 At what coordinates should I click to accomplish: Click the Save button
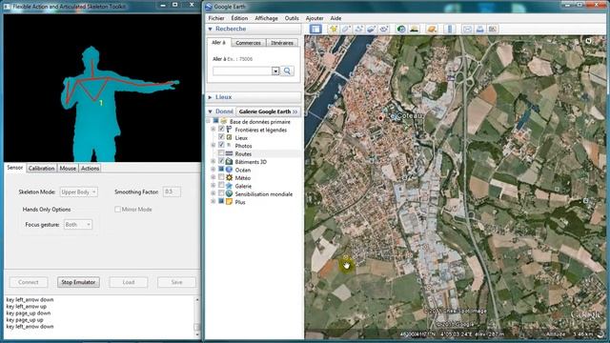click(x=176, y=282)
